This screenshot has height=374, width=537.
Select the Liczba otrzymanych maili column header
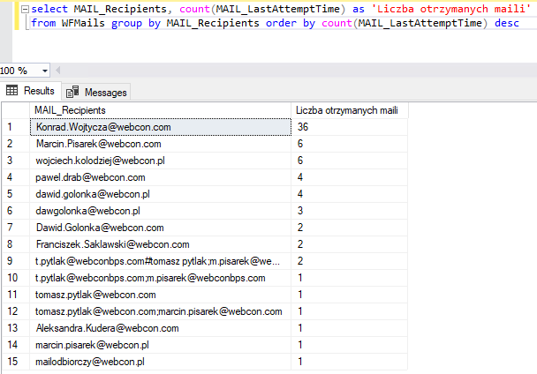(x=350, y=110)
